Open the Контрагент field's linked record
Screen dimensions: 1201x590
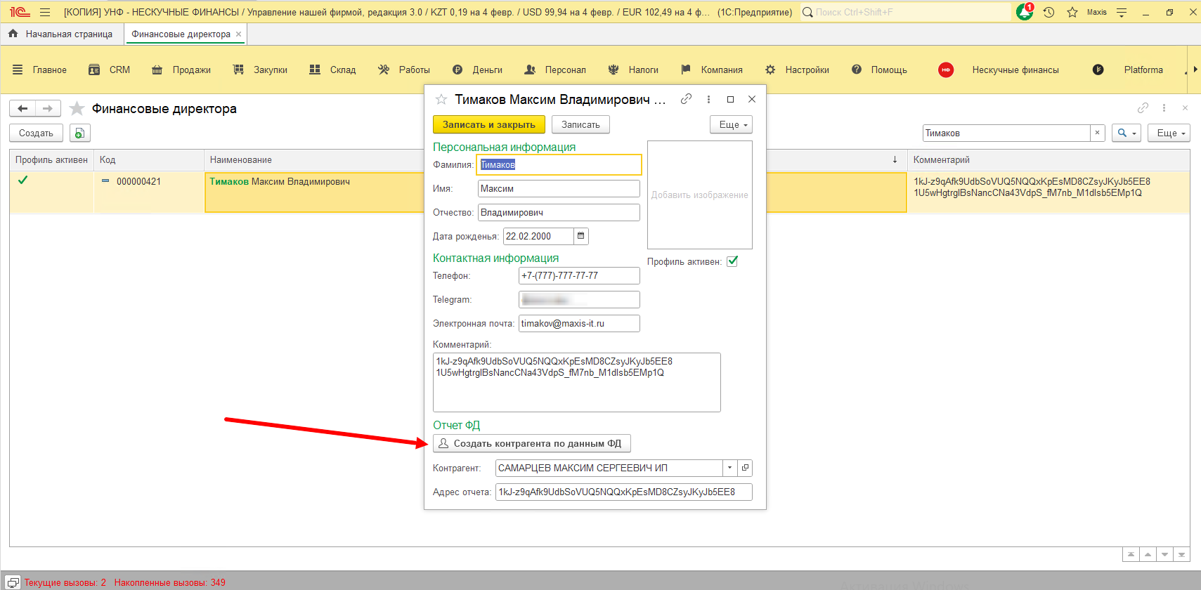point(746,468)
